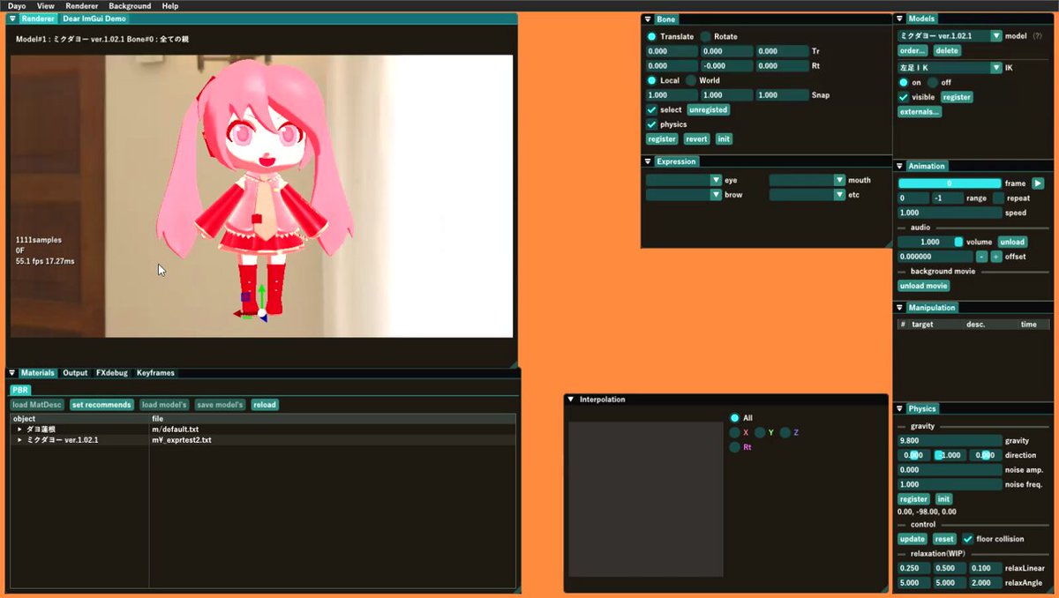Open the View menu

point(46,6)
